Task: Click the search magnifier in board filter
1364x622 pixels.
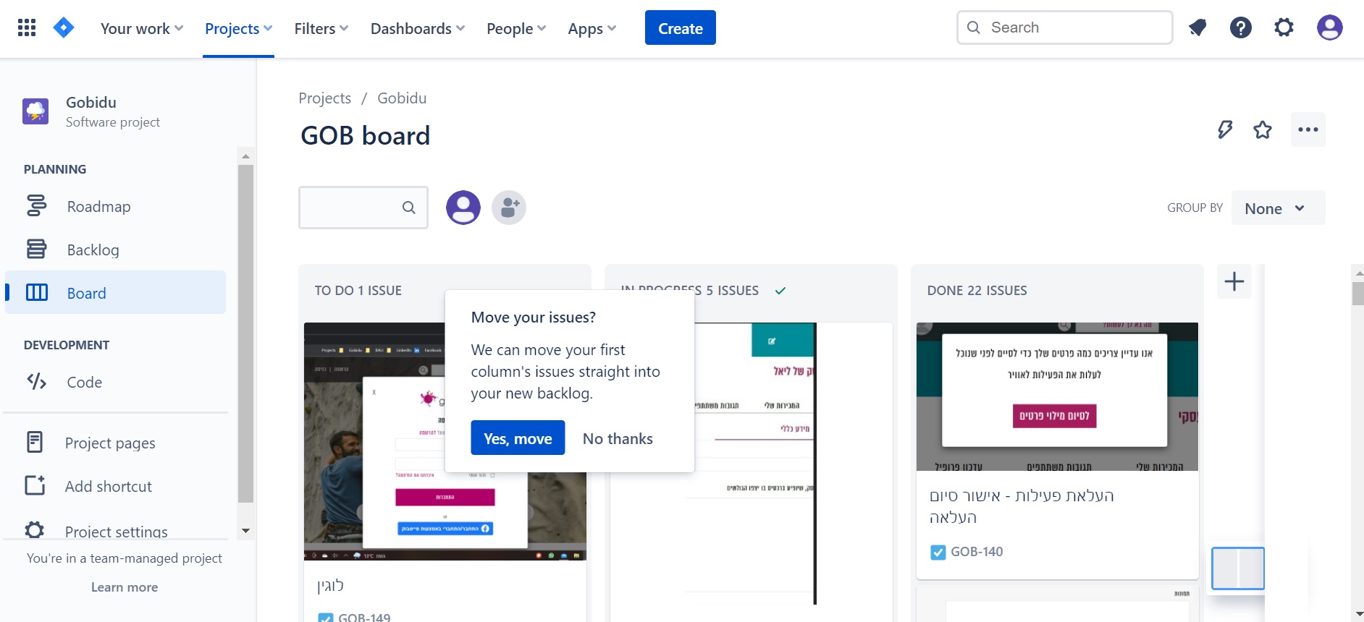Action: (x=409, y=208)
